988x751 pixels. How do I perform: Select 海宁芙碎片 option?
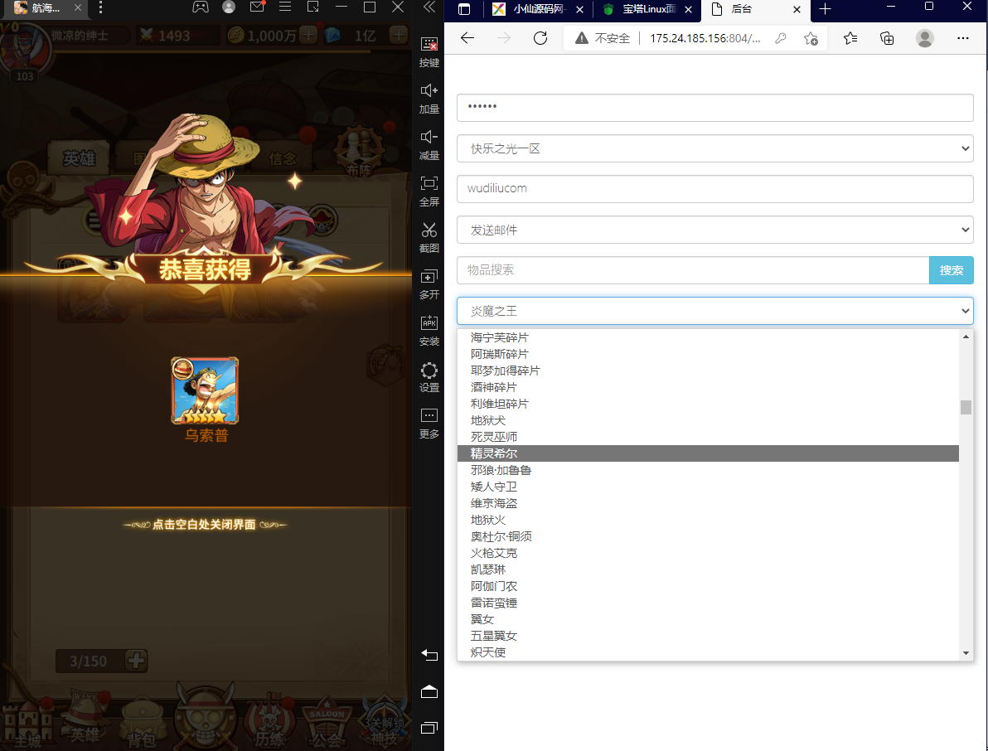(708, 337)
